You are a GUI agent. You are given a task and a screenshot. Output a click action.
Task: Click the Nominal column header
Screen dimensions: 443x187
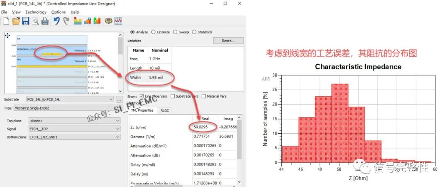point(160,50)
